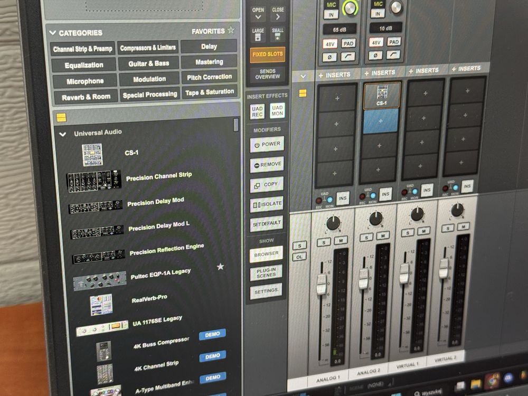Image resolution: width=528 pixels, height=396 pixels.
Task: Filter by Modulation category
Action: point(149,79)
